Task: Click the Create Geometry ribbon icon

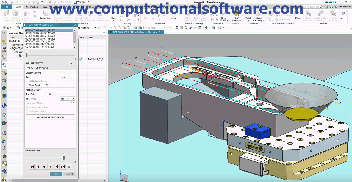Action: point(16,15)
